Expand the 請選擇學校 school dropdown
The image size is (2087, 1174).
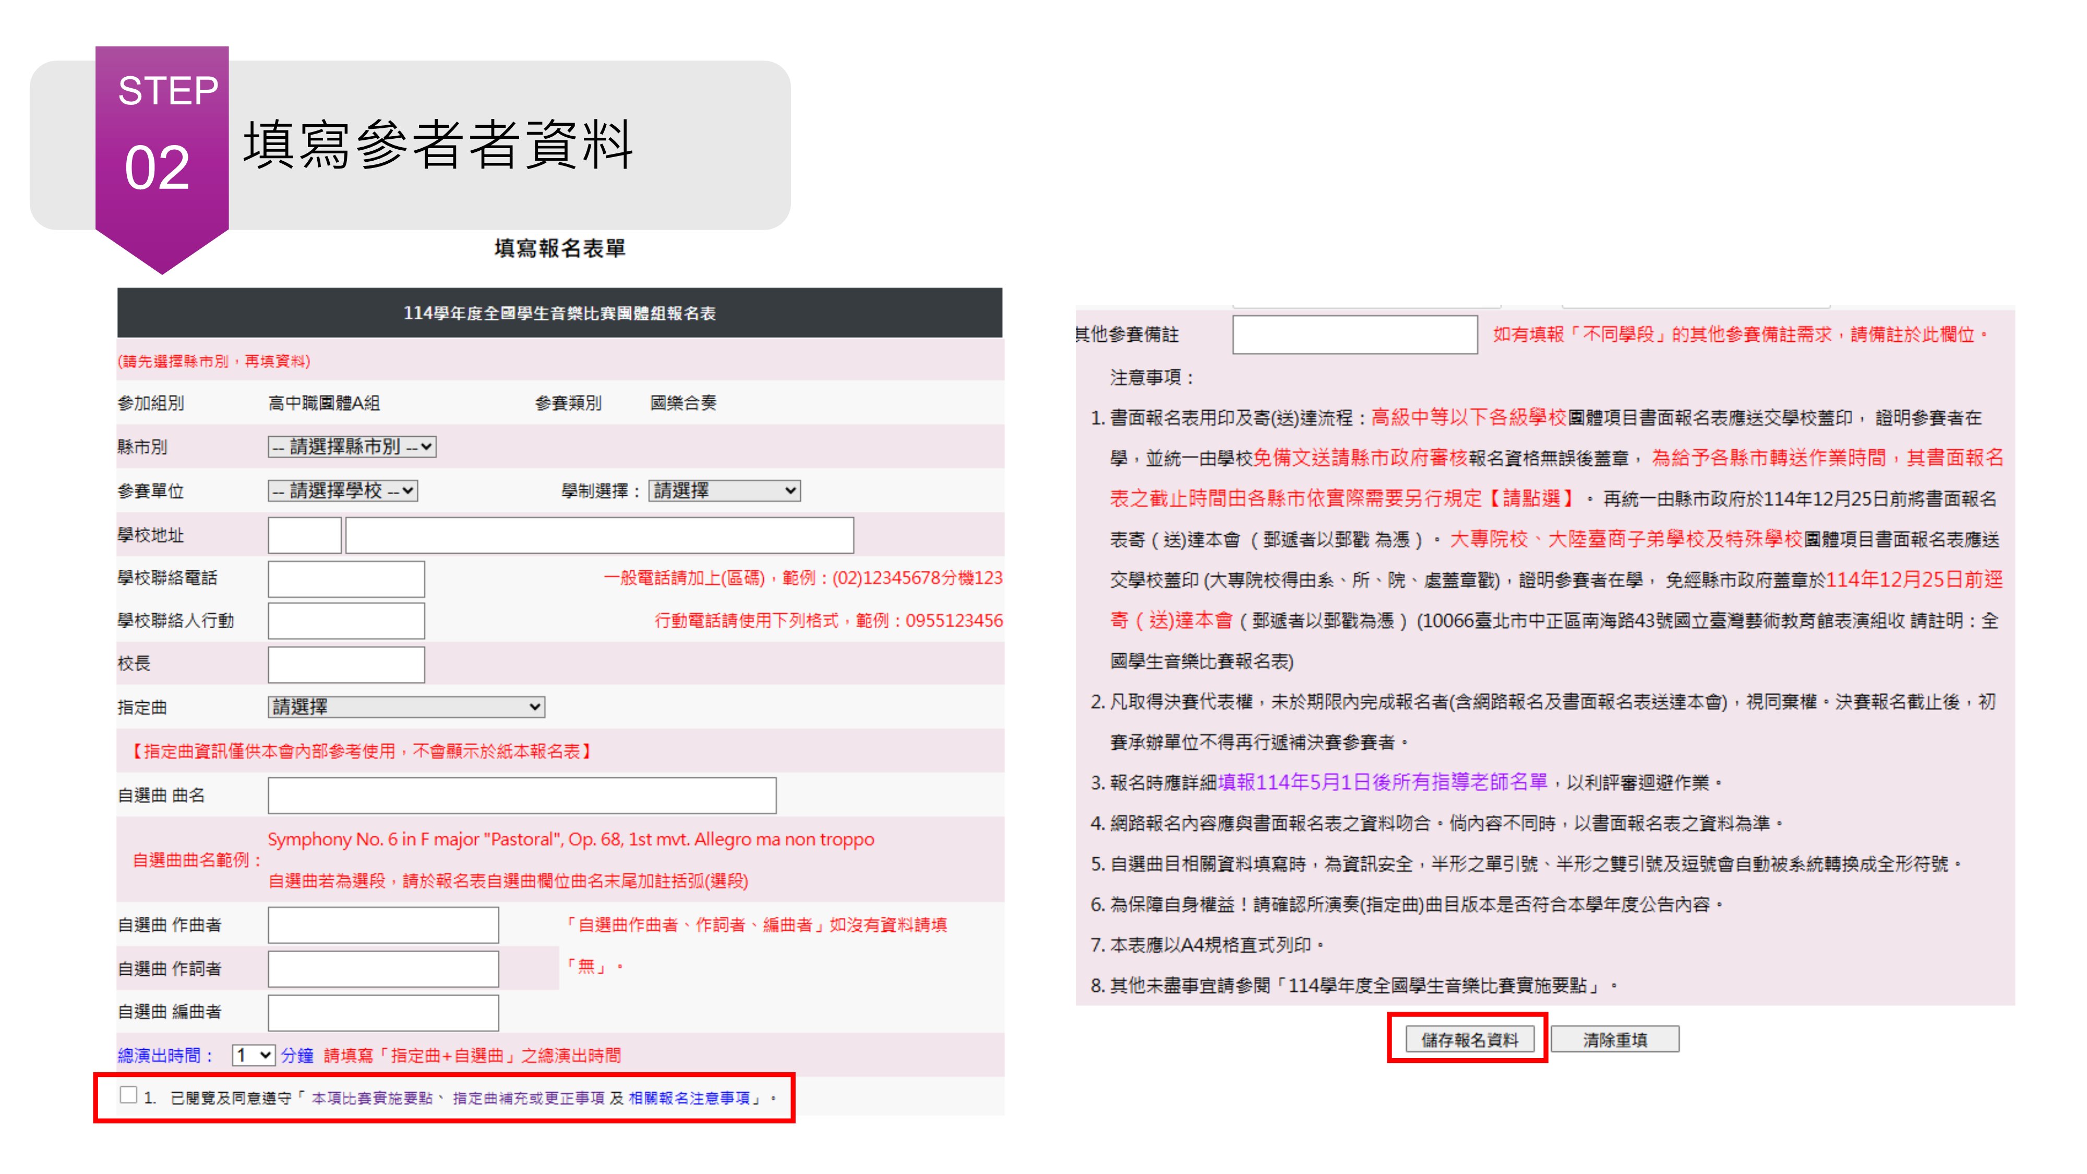coord(343,491)
